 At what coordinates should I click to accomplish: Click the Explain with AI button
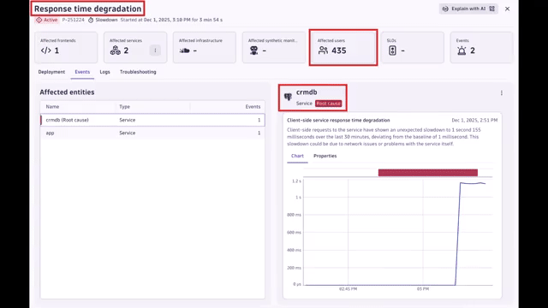pos(468,9)
